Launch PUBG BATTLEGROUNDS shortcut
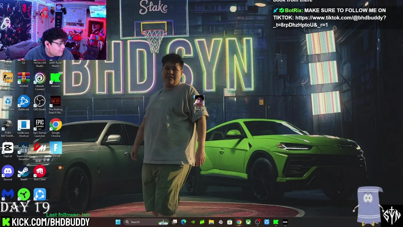This screenshot has height=227, width=403. (x=8, y=128)
